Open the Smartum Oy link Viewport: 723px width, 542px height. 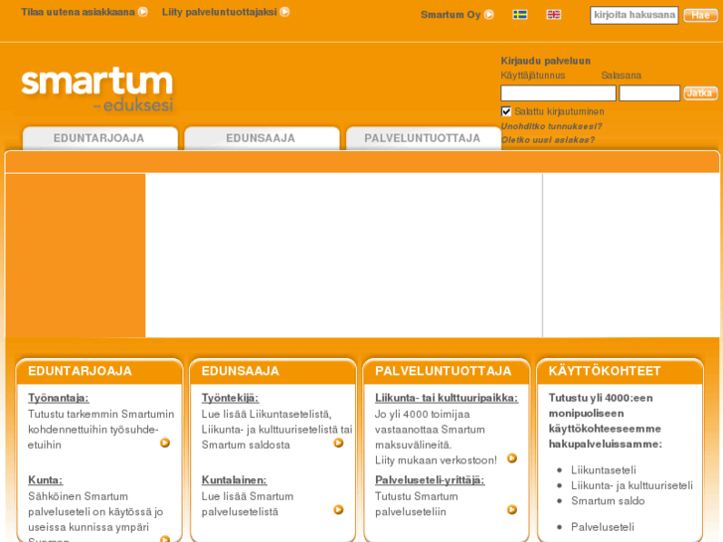point(451,15)
